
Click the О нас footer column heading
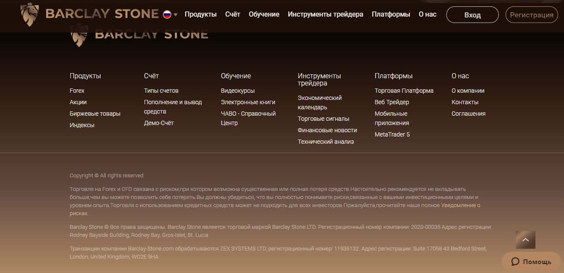(460, 76)
